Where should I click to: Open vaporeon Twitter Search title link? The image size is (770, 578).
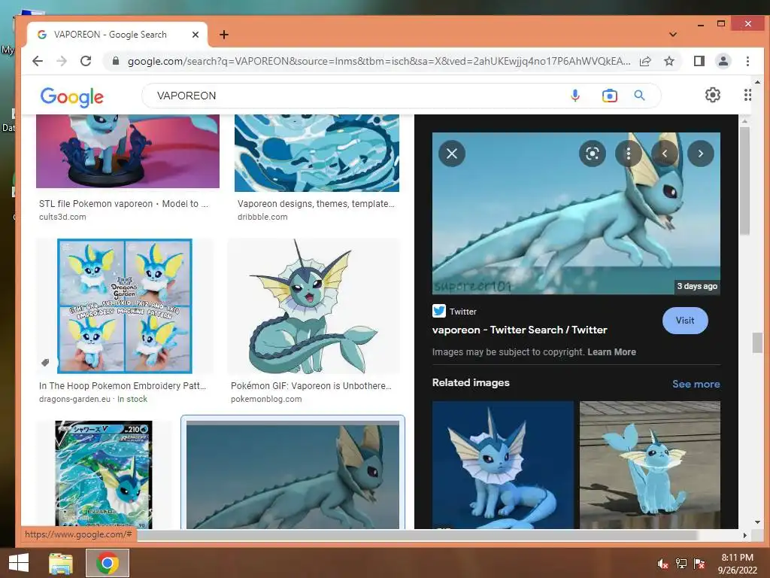(x=520, y=330)
